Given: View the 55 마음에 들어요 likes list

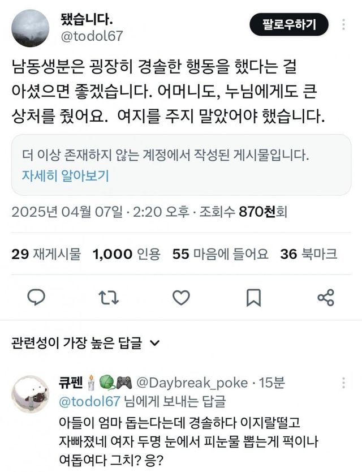Looking at the screenshot, I should pyautogui.click(x=221, y=254).
